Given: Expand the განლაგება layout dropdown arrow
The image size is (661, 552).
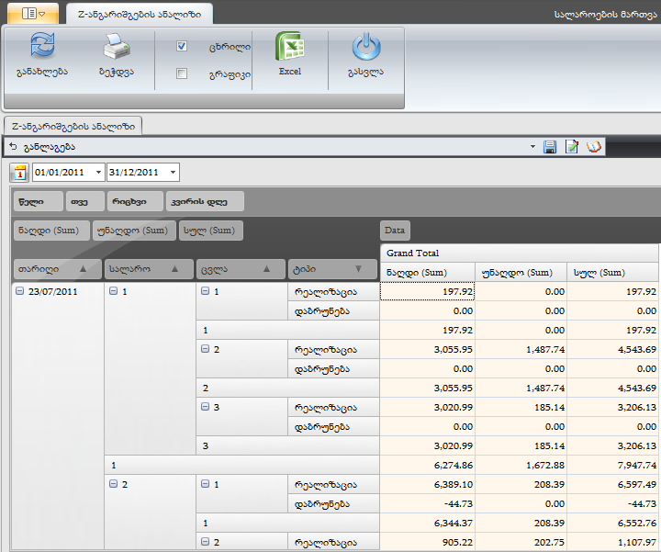Looking at the screenshot, I should tap(532, 147).
